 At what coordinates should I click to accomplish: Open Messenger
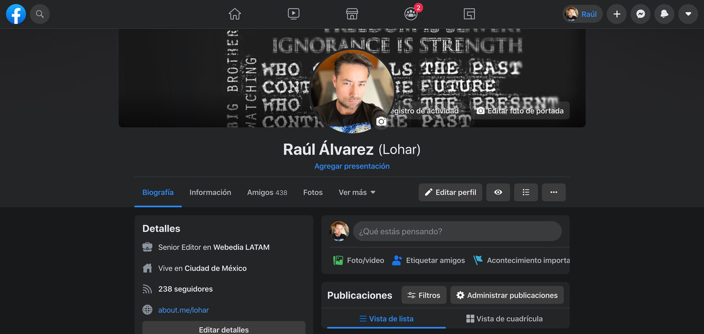click(x=641, y=14)
